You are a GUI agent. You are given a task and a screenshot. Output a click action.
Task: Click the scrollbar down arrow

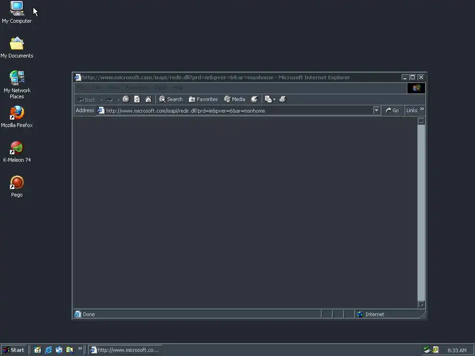pyautogui.click(x=421, y=305)
